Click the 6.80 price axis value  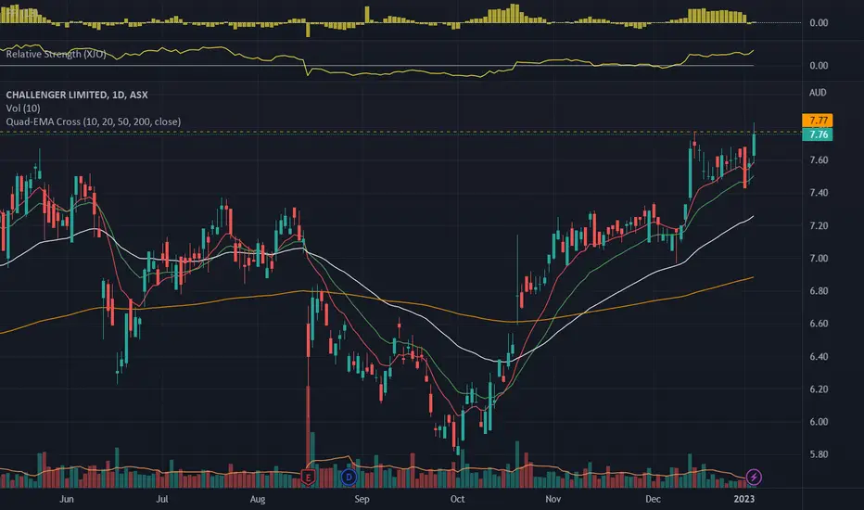click(819, 291)
